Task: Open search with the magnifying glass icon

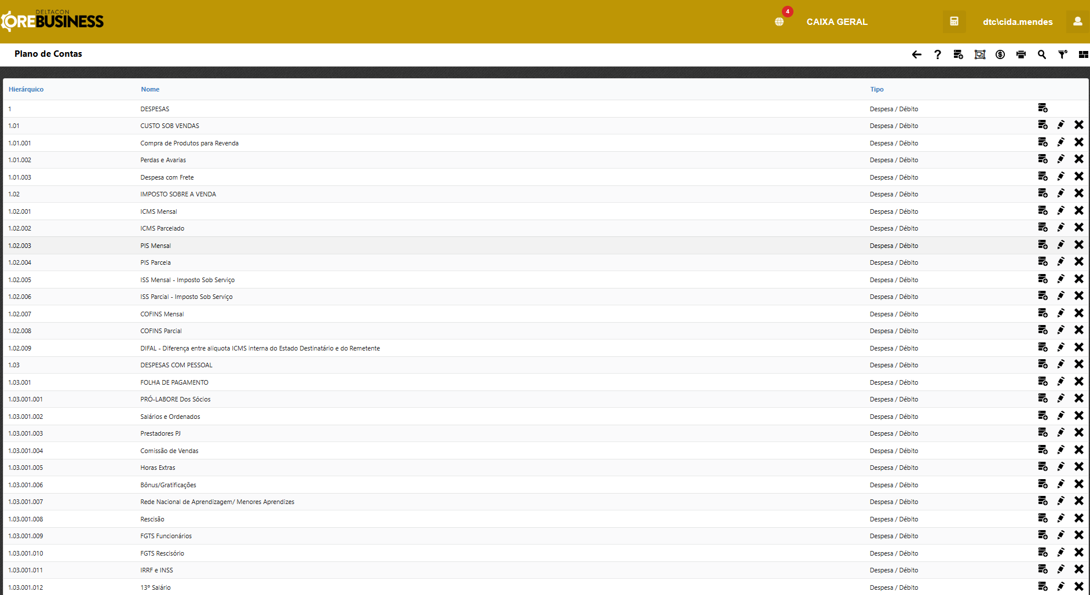Action: click(x=1041, y=54)
